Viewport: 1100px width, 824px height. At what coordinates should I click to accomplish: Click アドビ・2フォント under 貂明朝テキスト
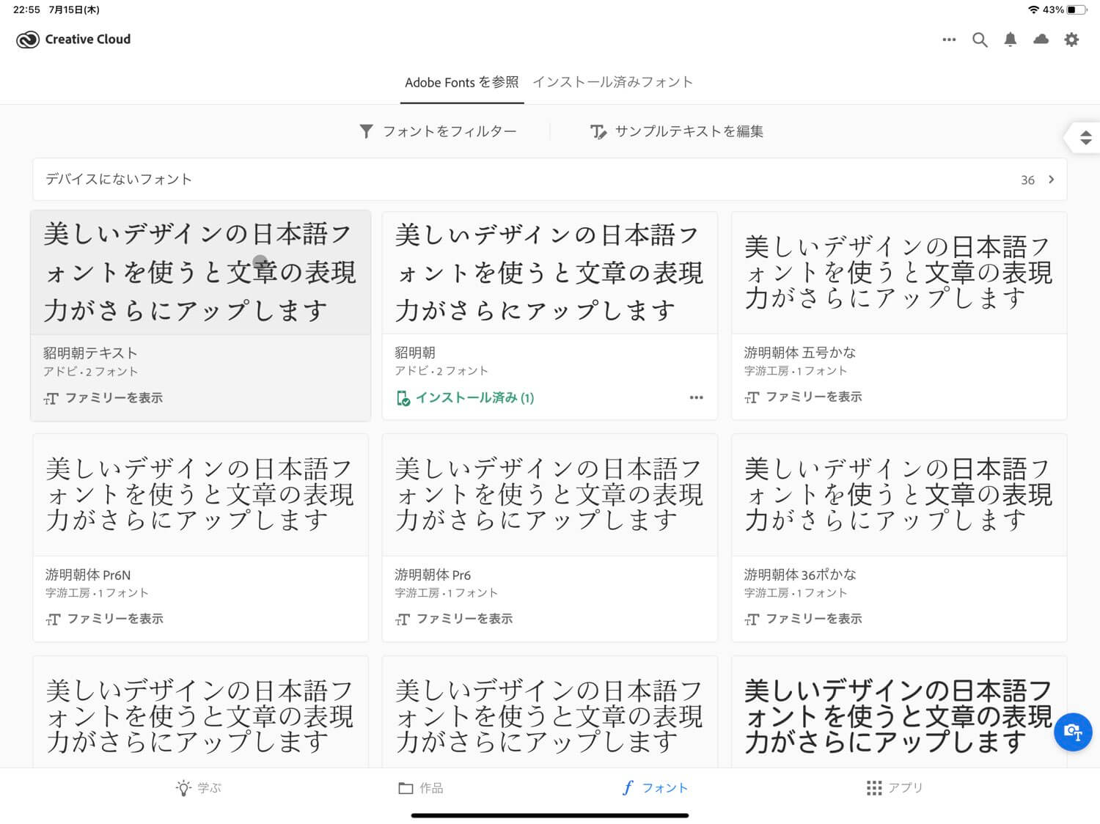click(90, 372)
